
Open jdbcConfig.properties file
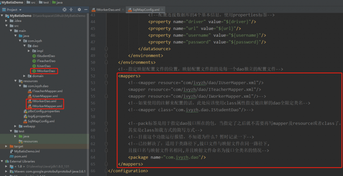tap(44, 111)
